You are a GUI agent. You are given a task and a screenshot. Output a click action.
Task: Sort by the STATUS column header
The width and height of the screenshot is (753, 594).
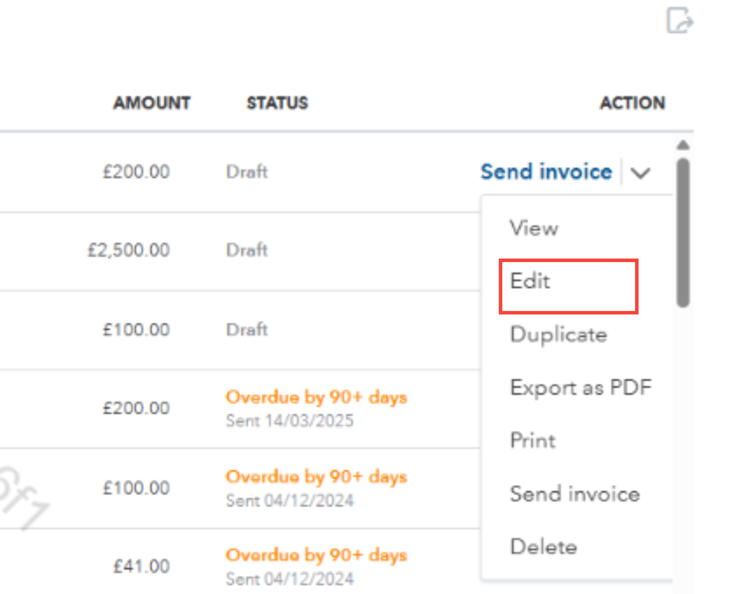(x=277, y=103)
